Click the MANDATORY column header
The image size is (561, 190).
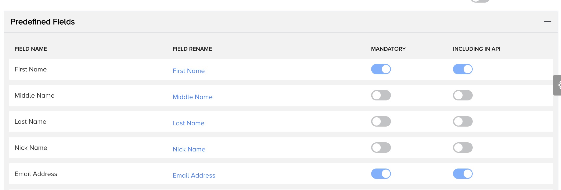coord(388,49)
